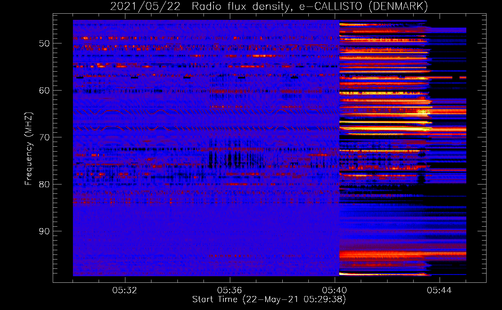Click the 50 frequency axis label

[44, 43]
